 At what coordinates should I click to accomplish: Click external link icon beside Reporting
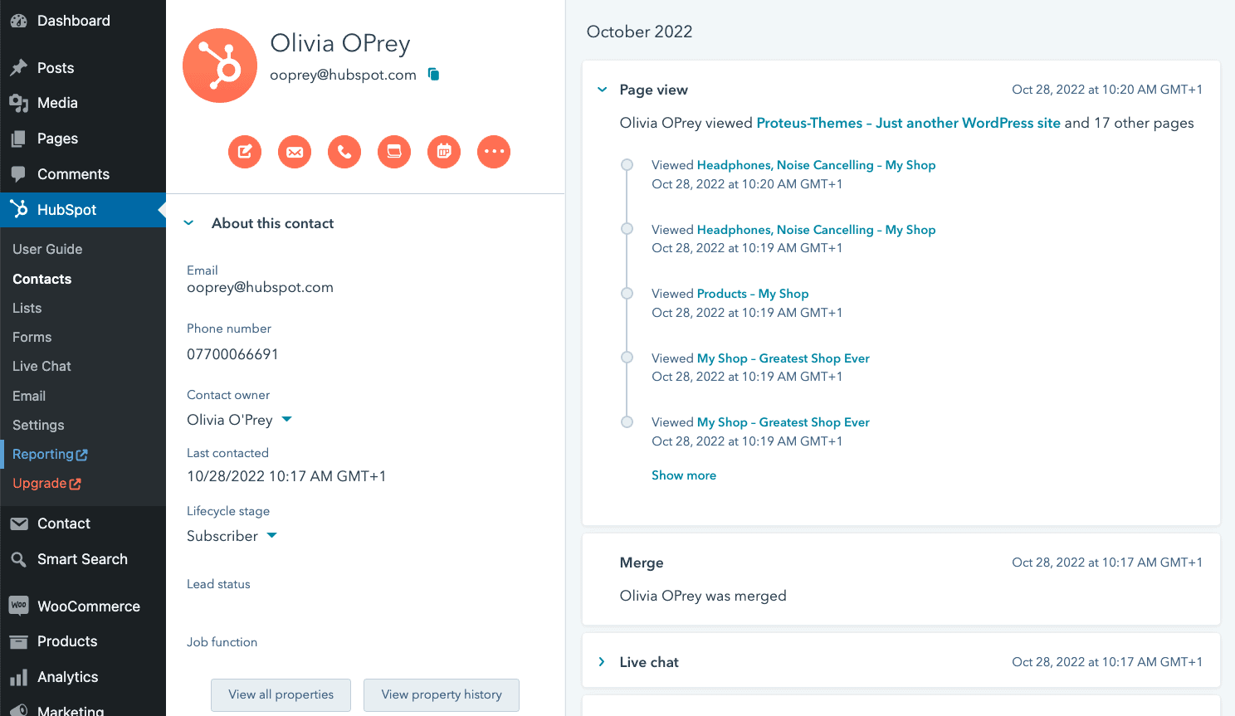[x=82, y=455]
